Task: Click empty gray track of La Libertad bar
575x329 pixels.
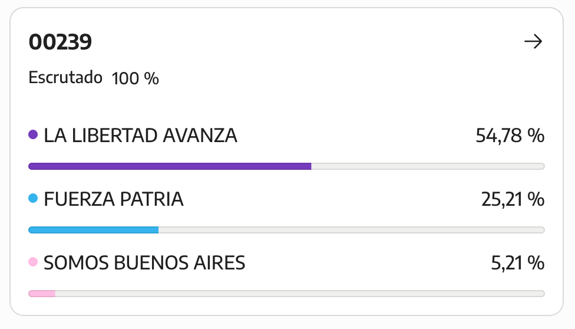Action: [x=428, y=166]
